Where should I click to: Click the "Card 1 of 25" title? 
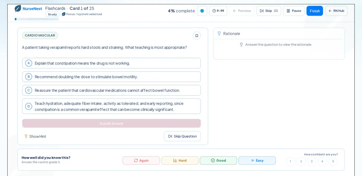click(82, 8)
